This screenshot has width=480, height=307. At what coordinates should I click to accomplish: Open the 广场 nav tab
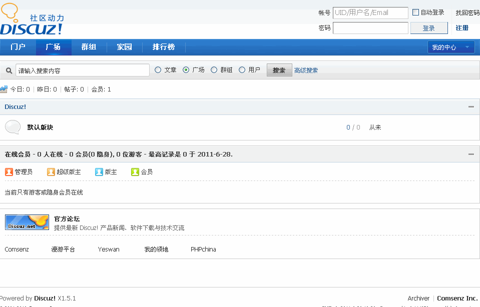(53, 47)
